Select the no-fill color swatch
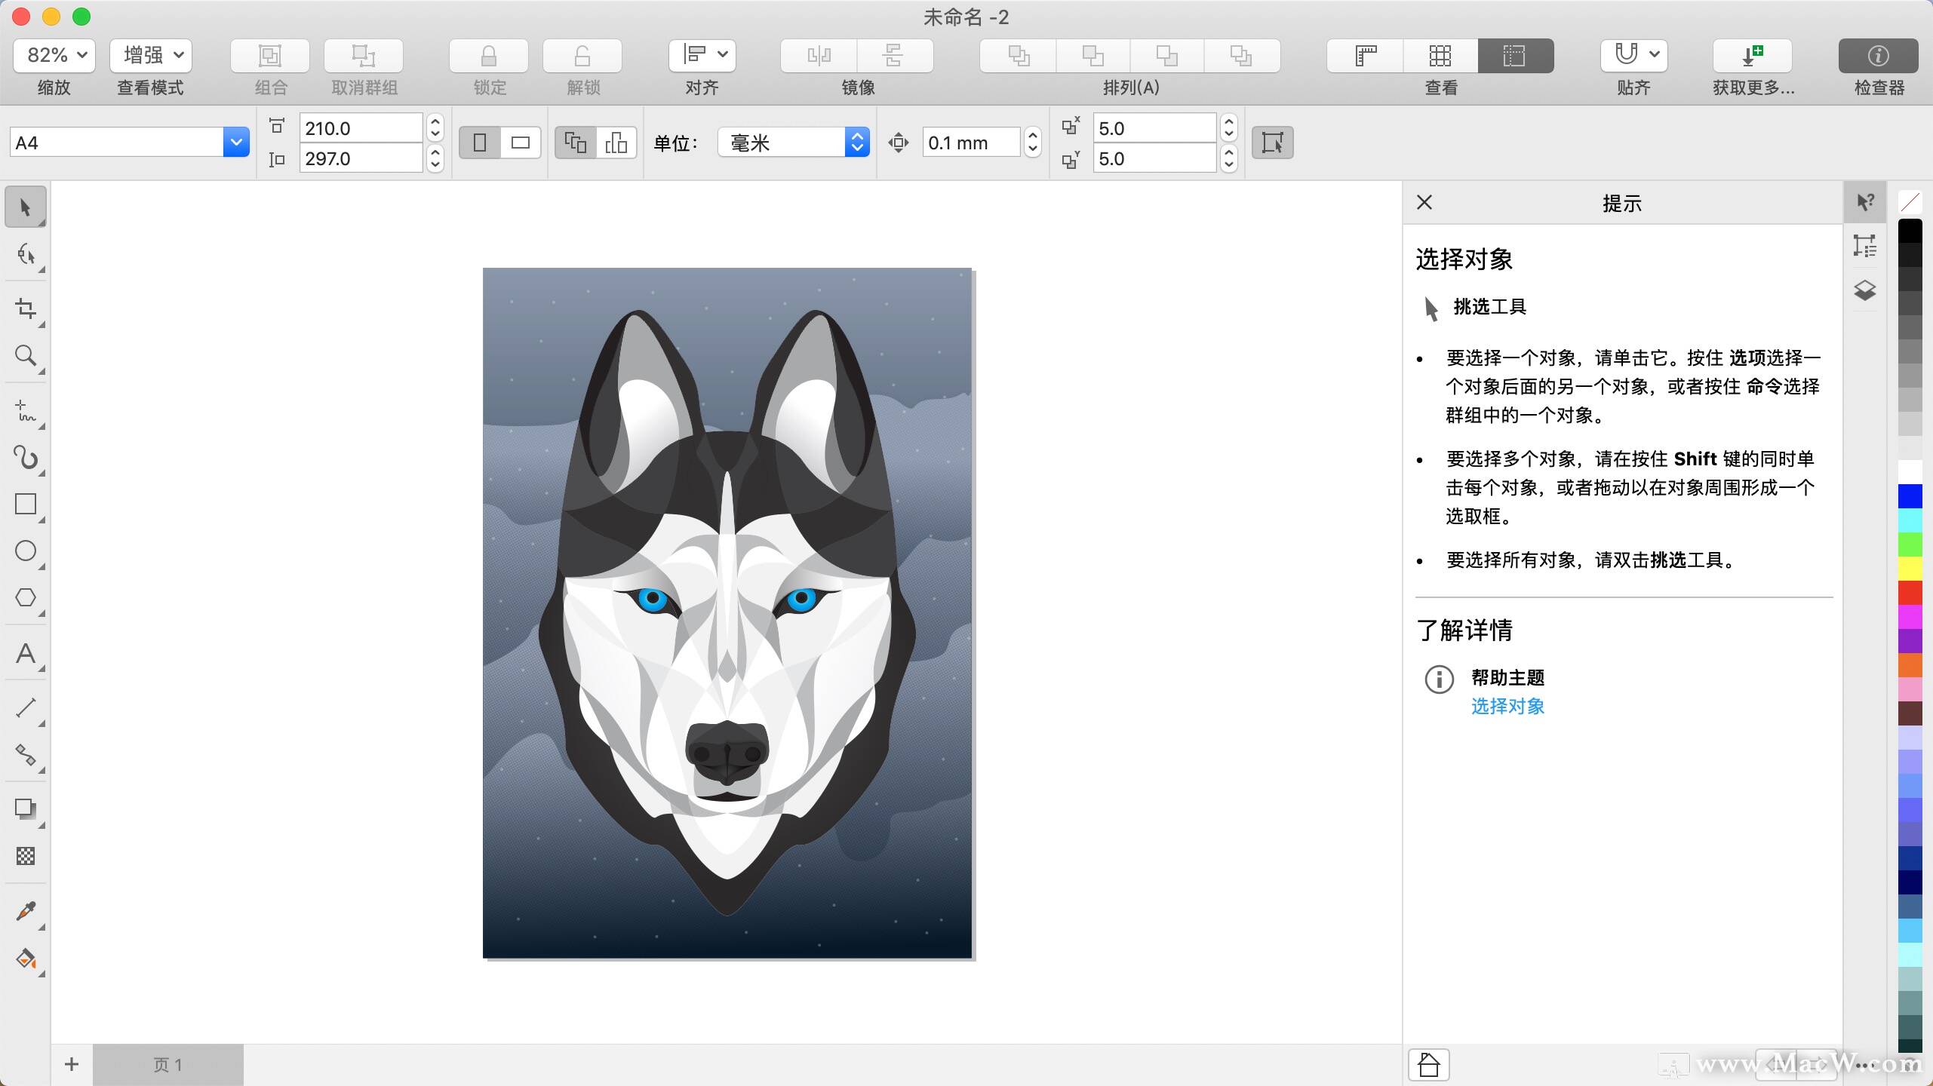This screenshot has width=1933, height=1086. pos(1910,201)
